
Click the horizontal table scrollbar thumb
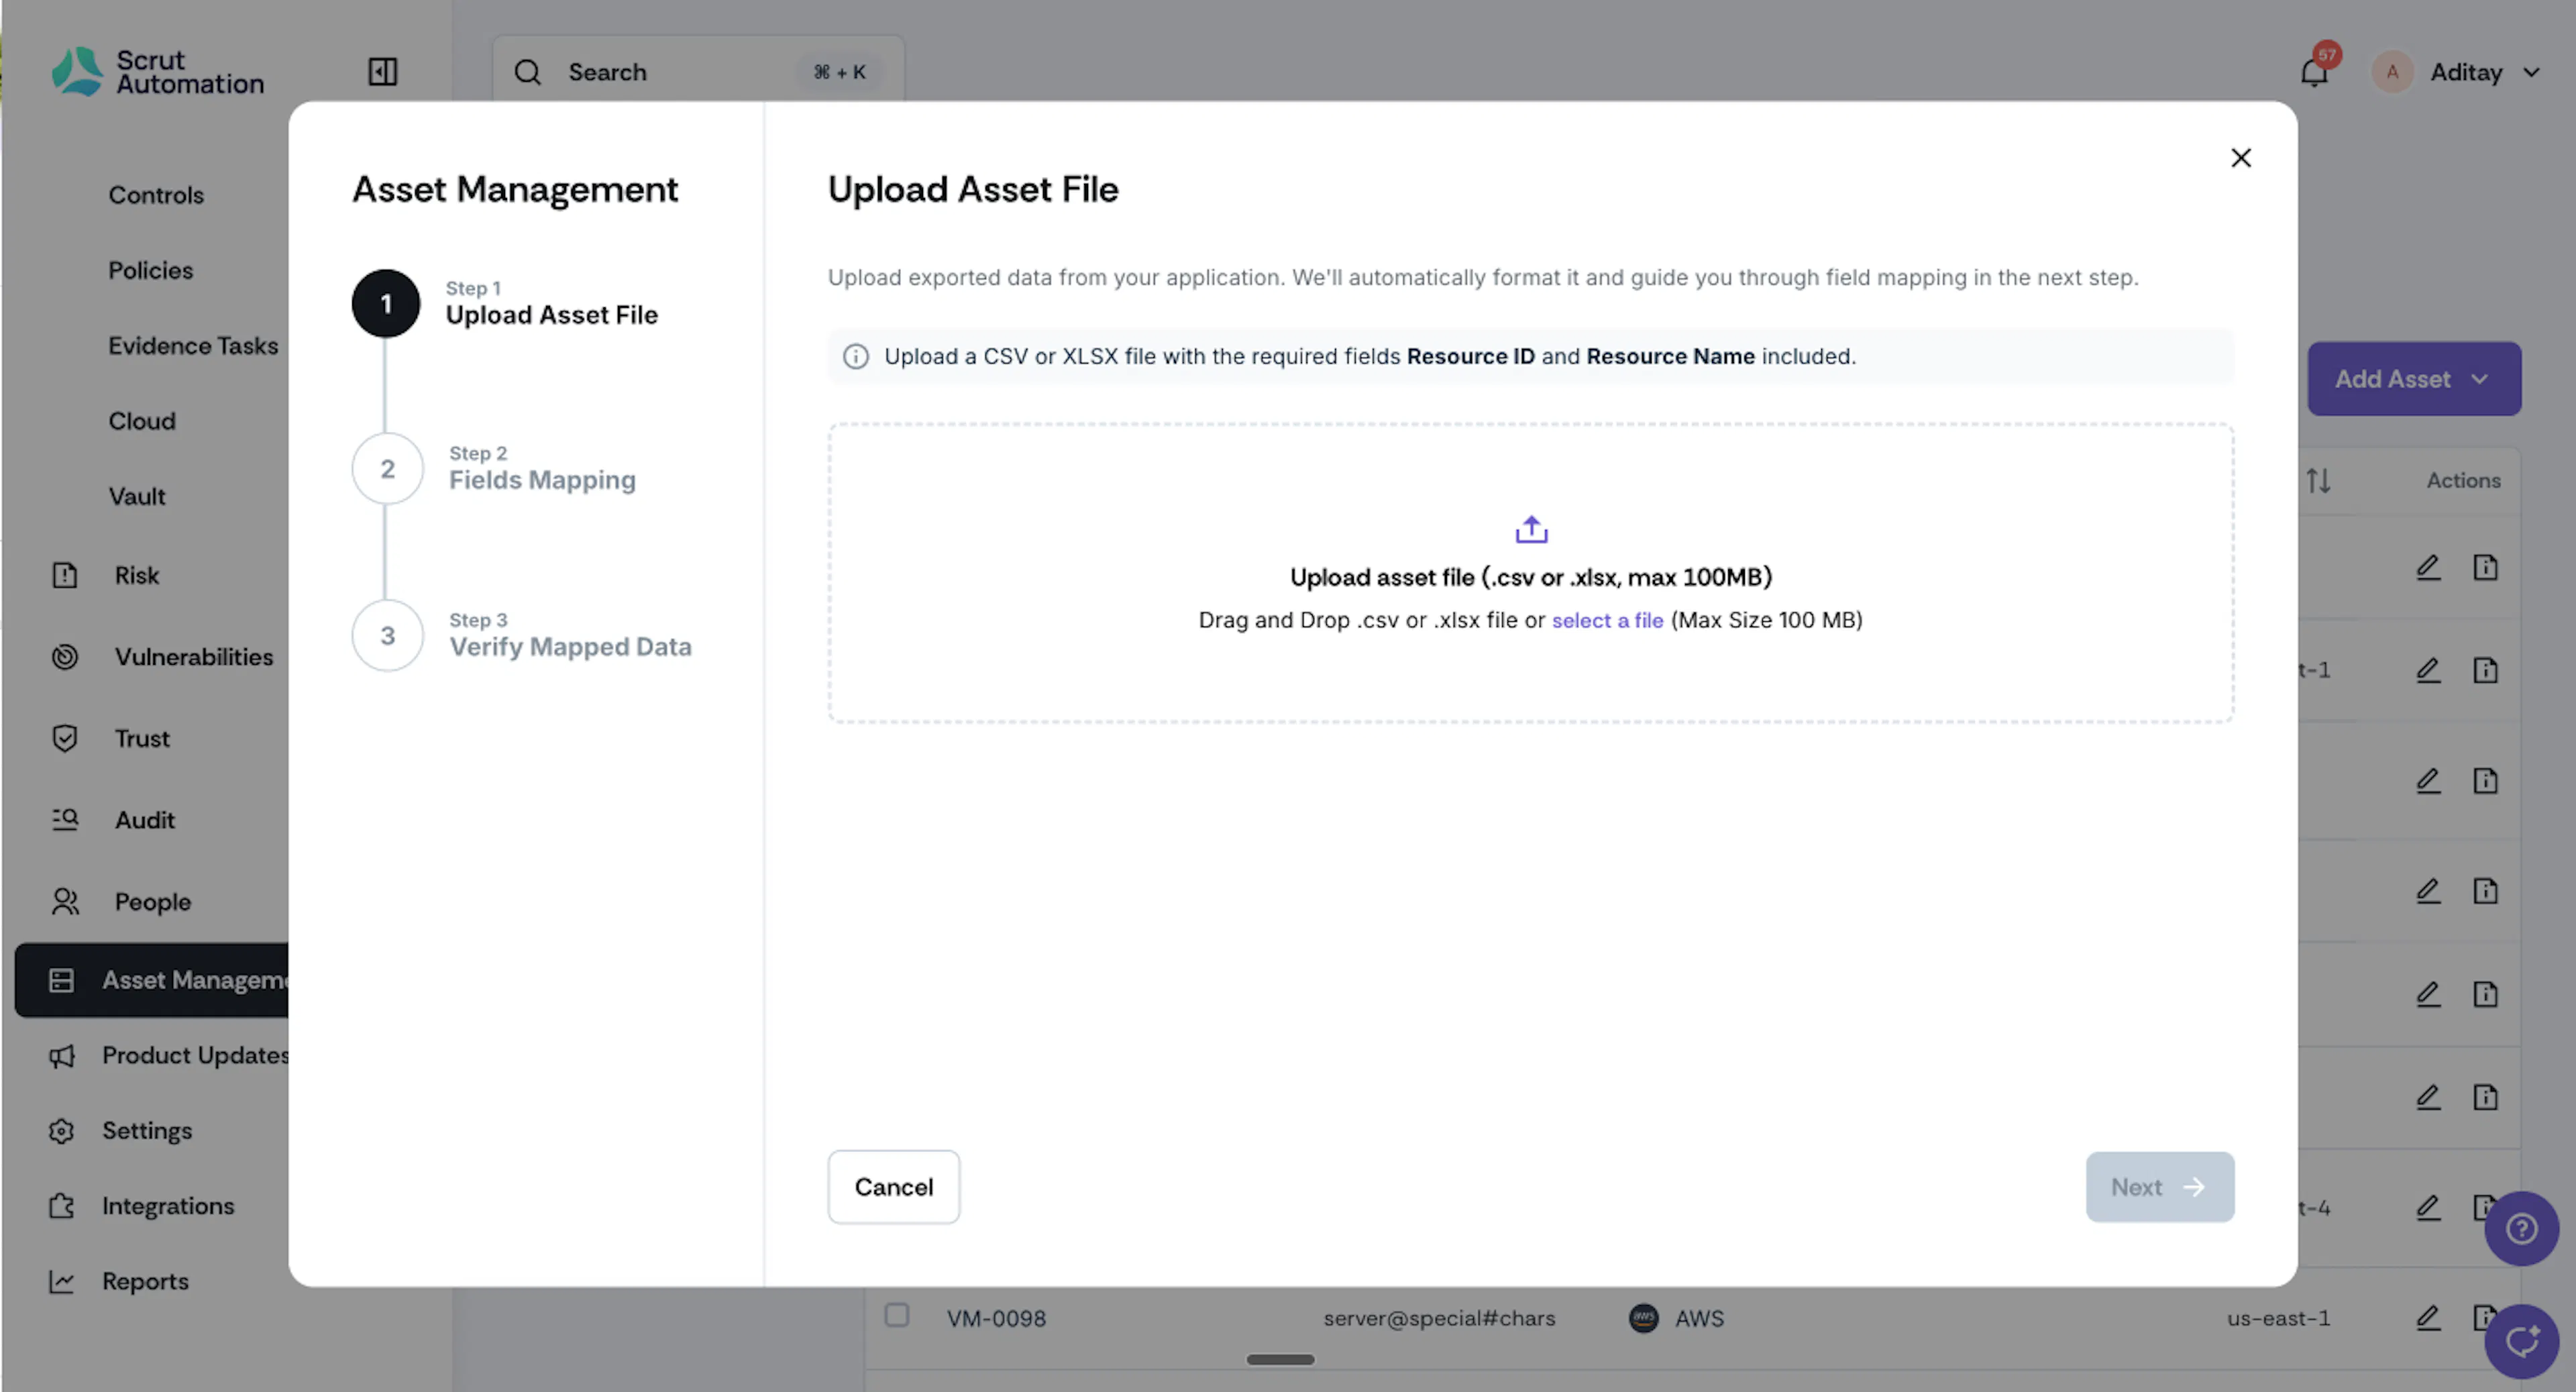(1280, 1359)
